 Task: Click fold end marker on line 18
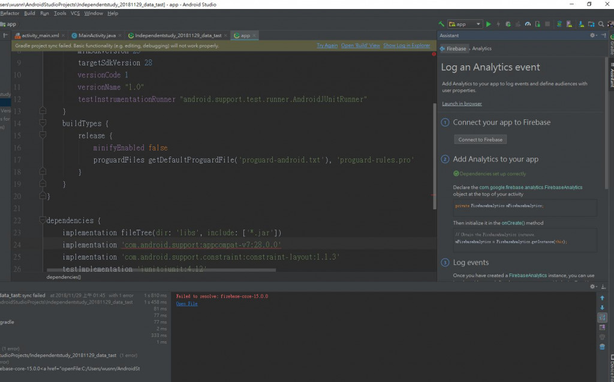click(43, 172)
